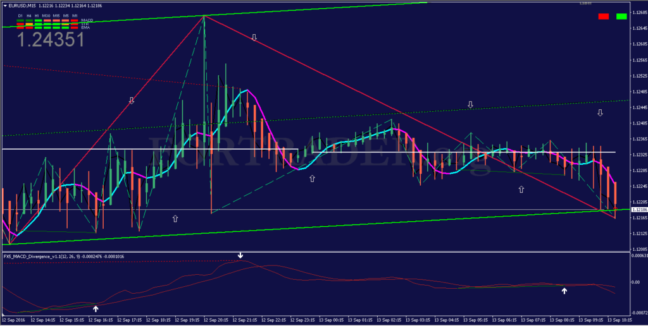Select white up arrow in MACD near 12 Sep 16:15
Image resolution: width=648 pixels, height=326 pixels.
(96, 308)
